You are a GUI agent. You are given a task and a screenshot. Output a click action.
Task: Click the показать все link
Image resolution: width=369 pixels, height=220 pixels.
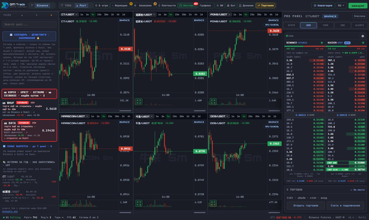[10, 212]
